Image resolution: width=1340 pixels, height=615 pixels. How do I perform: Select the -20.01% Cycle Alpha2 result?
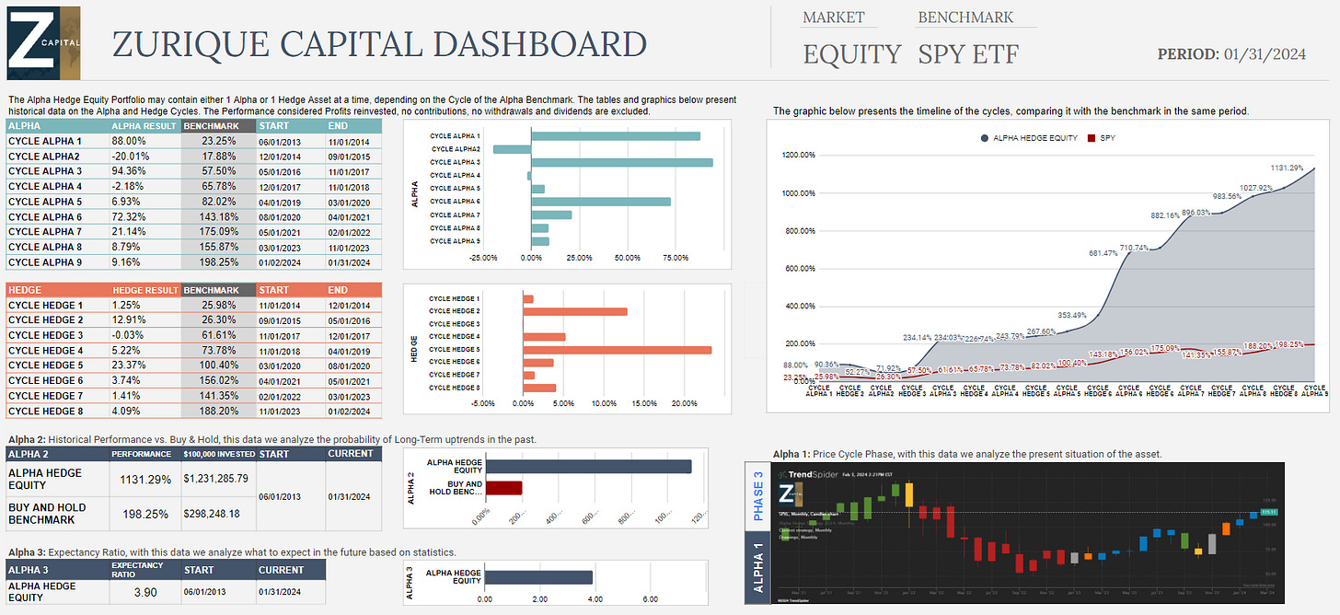[x=130, y=157]
